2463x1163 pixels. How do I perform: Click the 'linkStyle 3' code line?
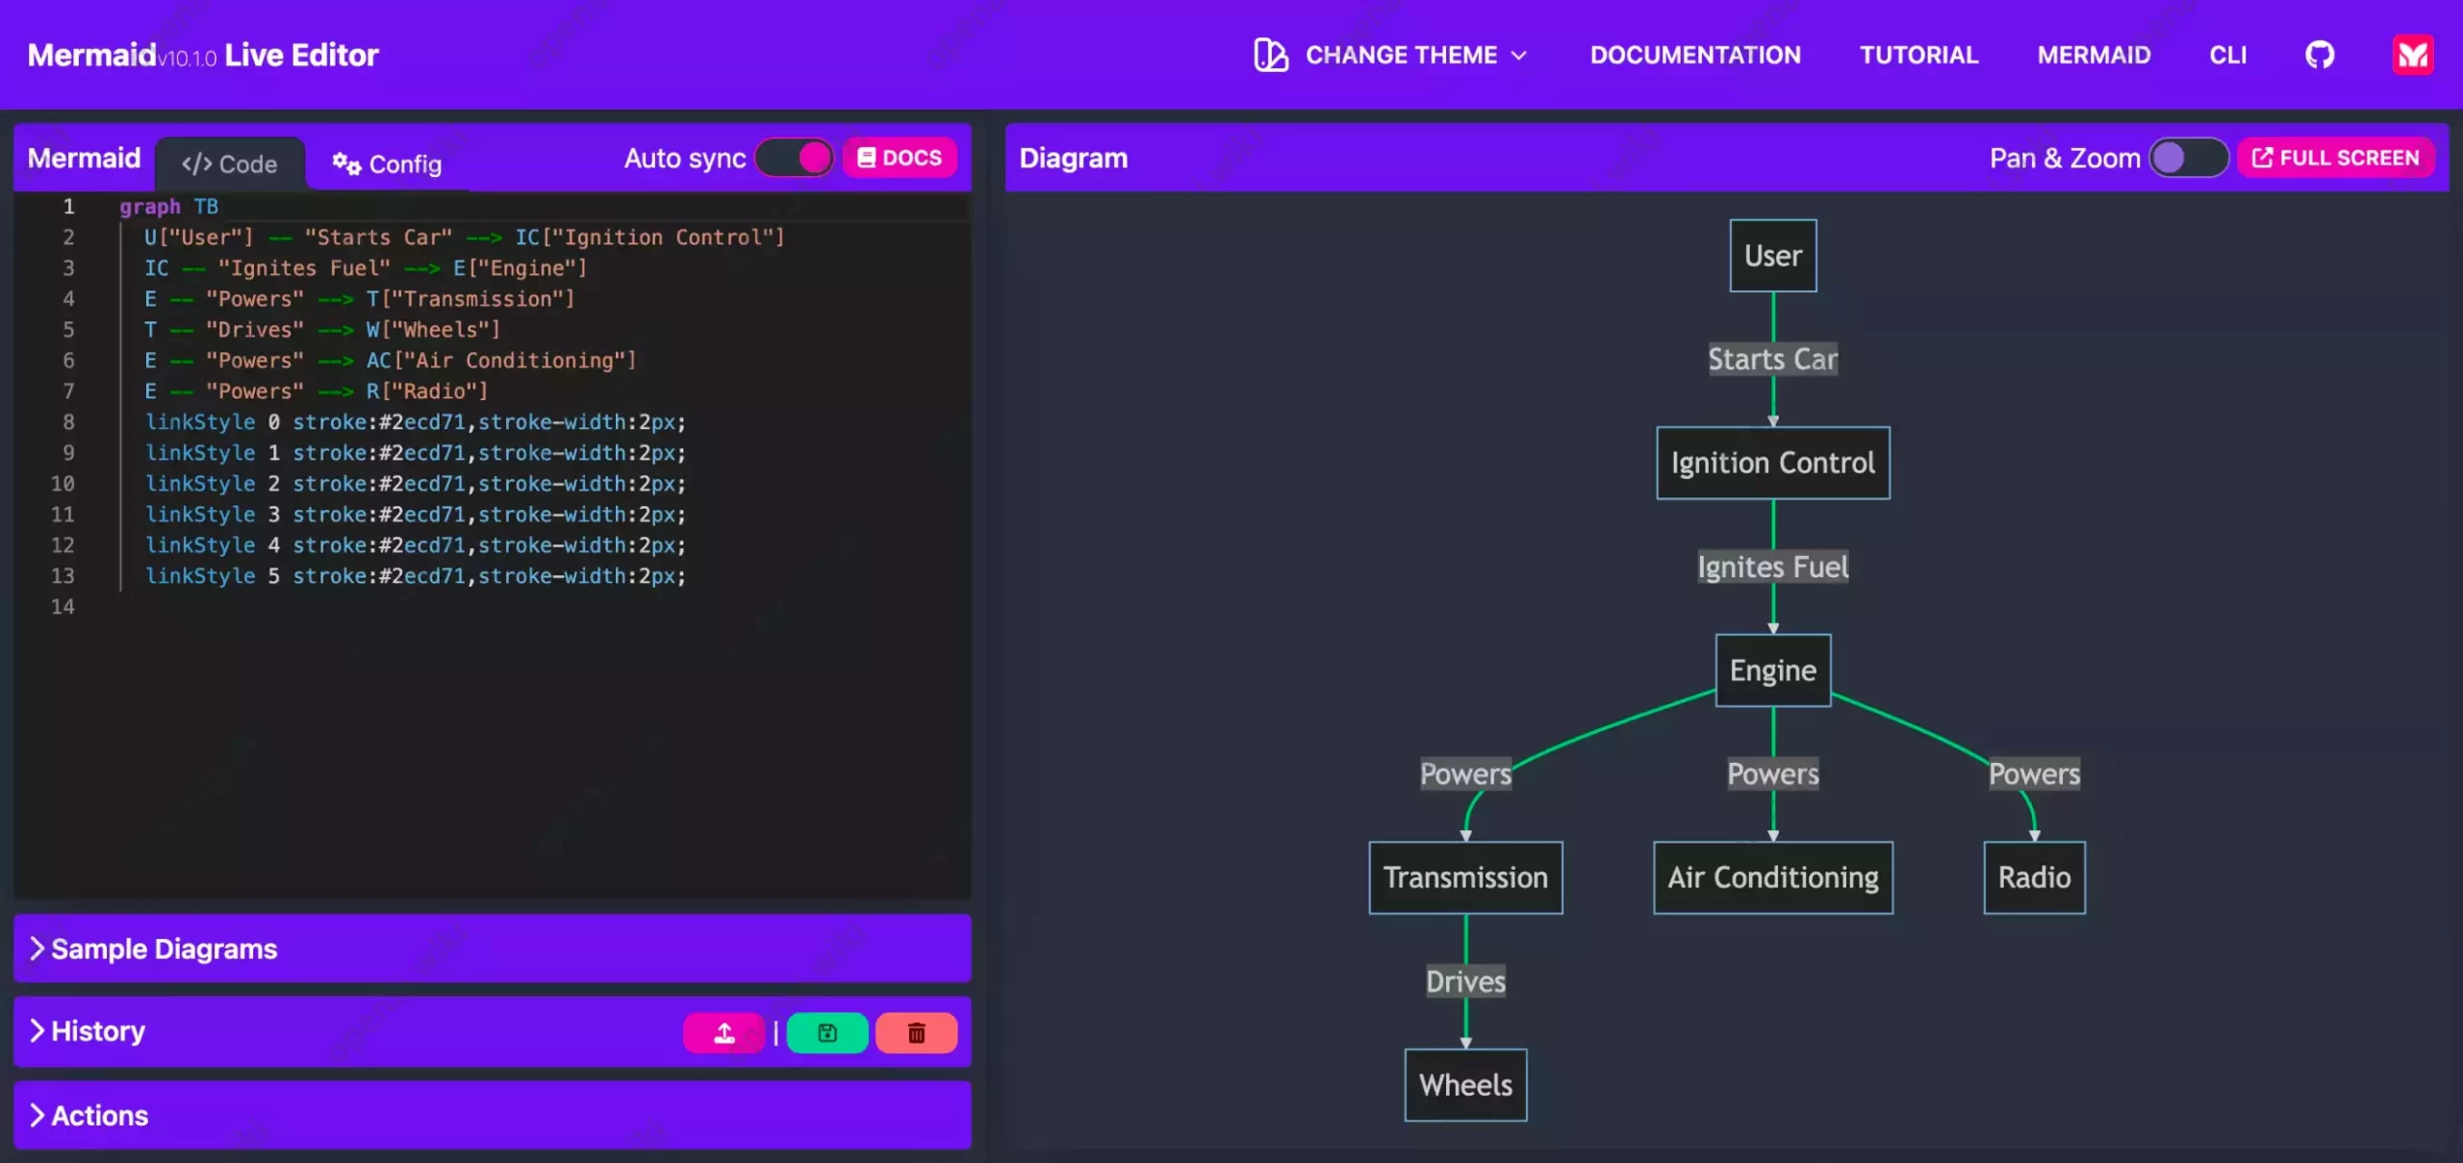416,514
